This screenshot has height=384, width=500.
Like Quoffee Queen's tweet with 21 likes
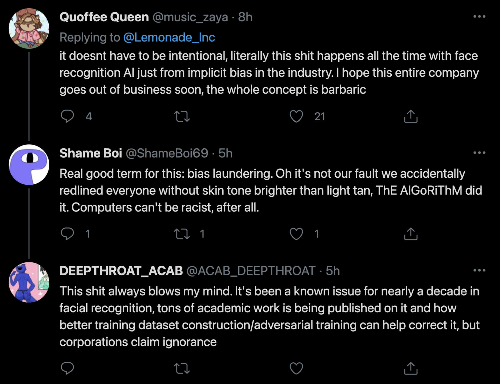click(x=296, y=116)
